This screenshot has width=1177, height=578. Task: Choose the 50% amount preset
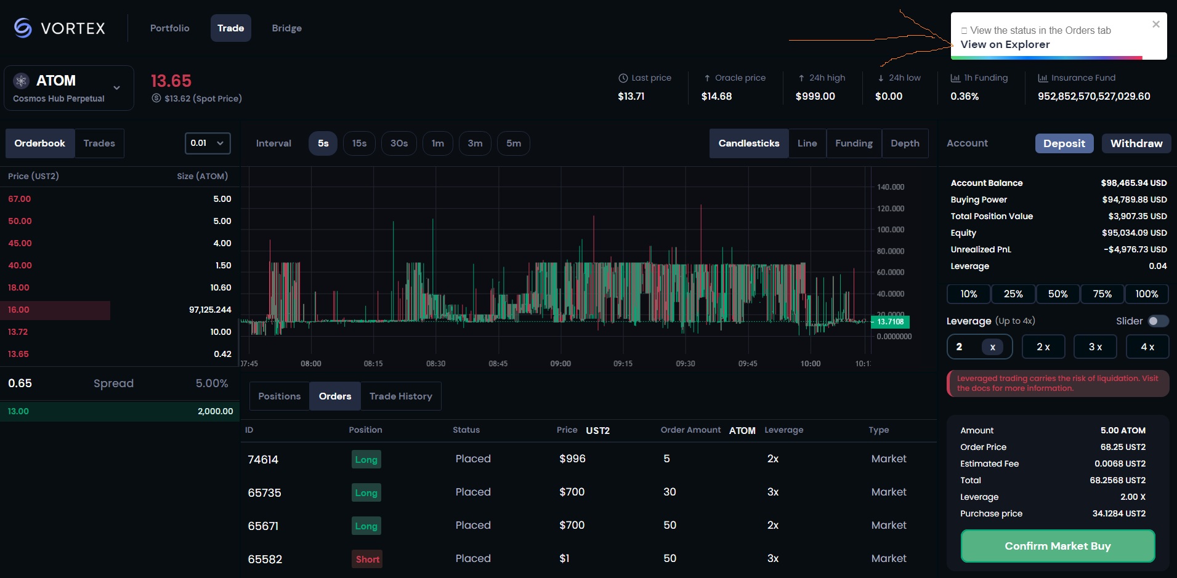click(x=1058, y=294)
